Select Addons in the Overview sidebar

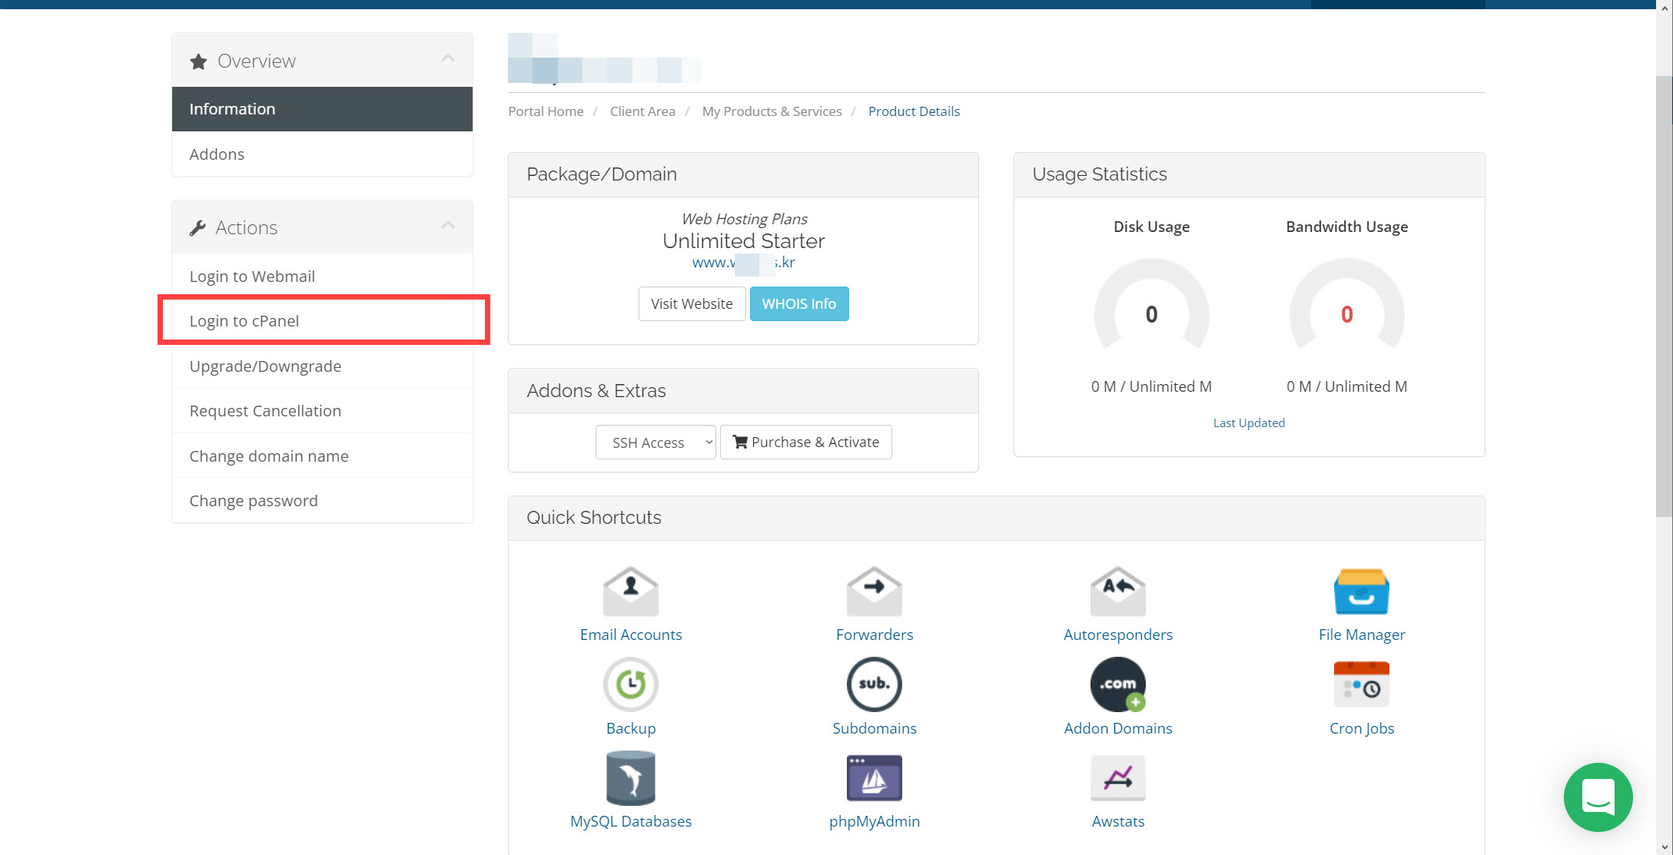pyautogui.click(x=217, y=154)
